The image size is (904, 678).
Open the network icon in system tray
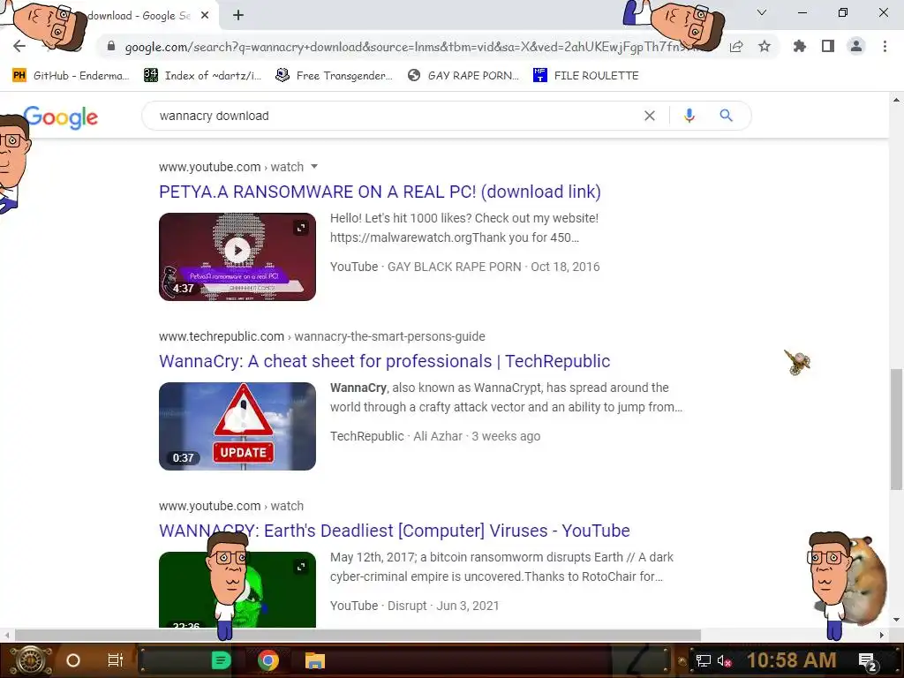point(704,660)
